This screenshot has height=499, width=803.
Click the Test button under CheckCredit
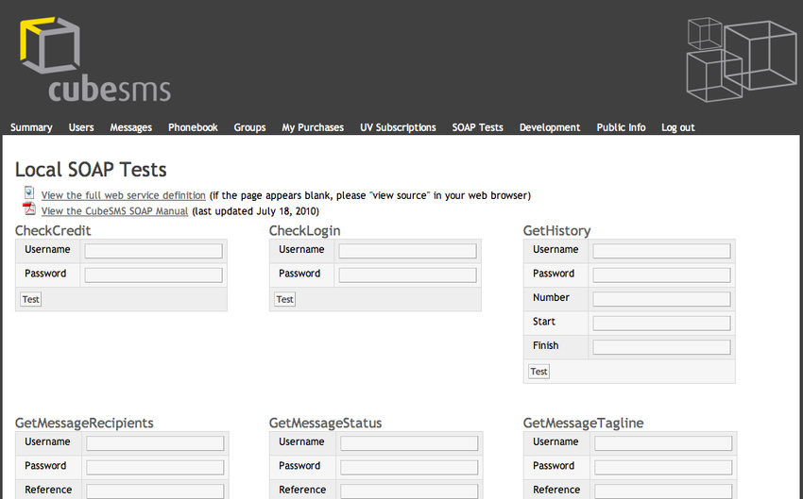pos(31,299)
